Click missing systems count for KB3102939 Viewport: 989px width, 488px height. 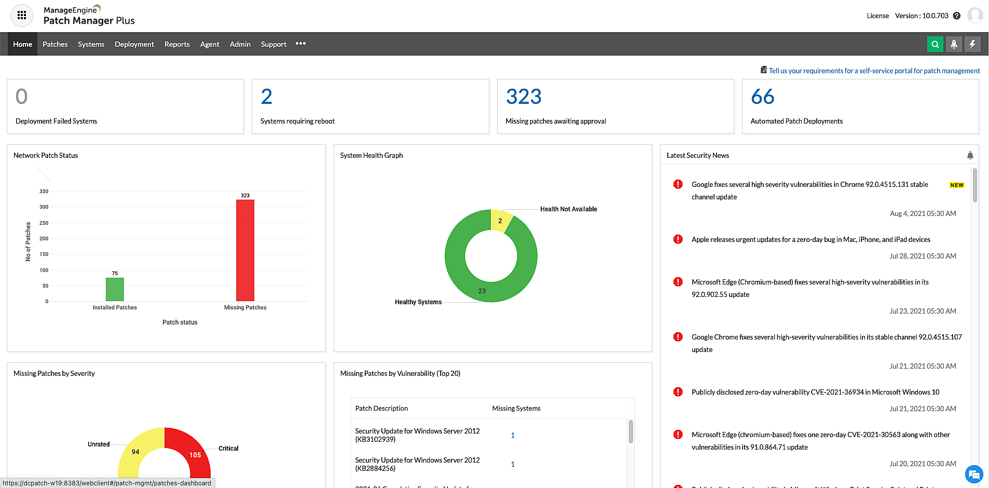(513, 435)
